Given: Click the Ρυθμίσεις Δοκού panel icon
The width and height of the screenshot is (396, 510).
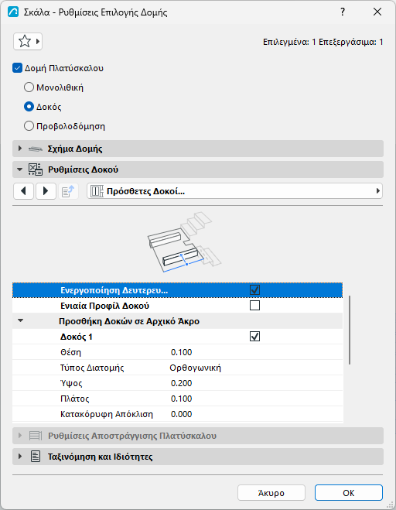Looking at the screenshot, I should [x=35, y=169].
